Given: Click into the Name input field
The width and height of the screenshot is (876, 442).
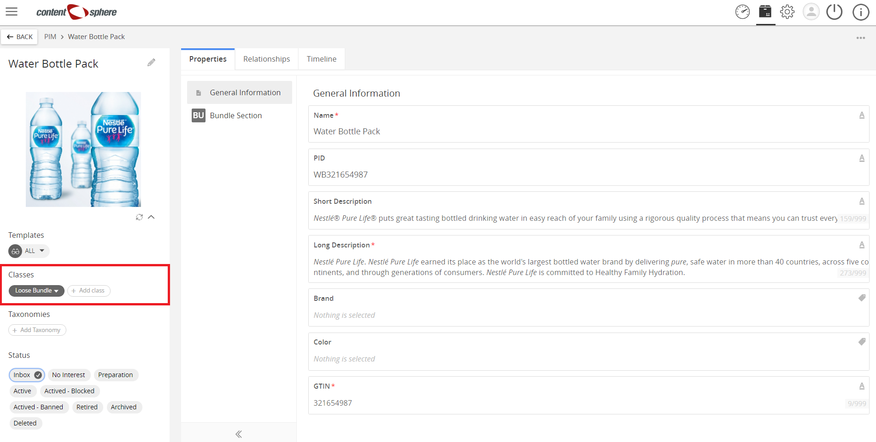Looking at the screenshot, I should coord(588,124).
